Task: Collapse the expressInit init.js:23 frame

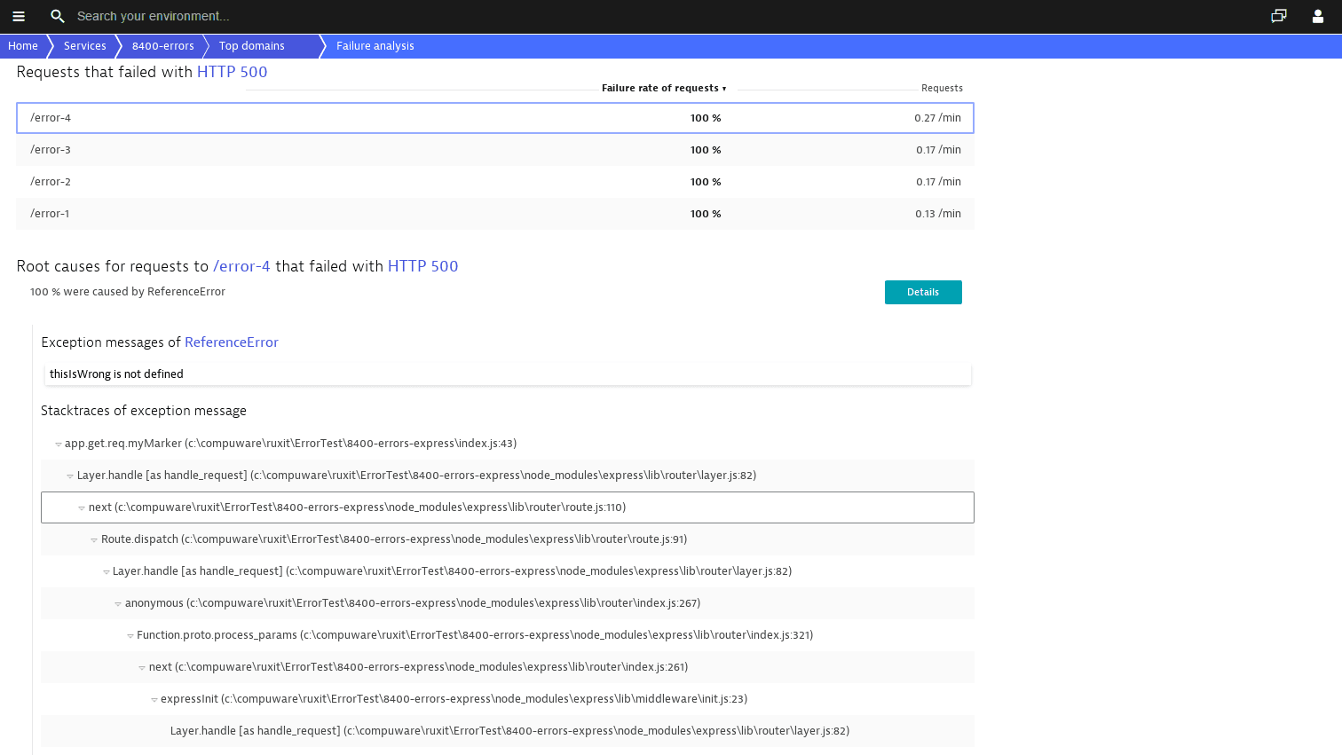Action: (154, 700)
